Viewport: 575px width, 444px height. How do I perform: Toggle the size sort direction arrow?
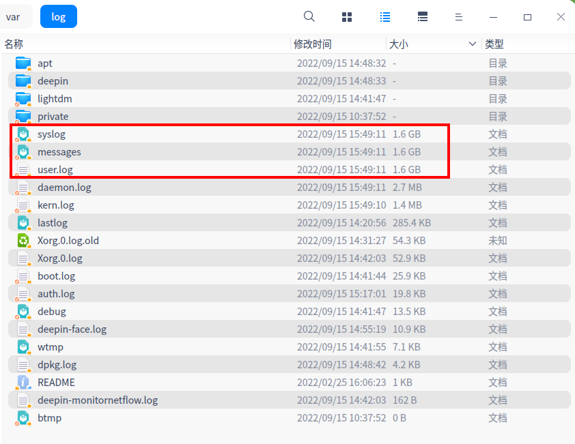tap(473, 44)
